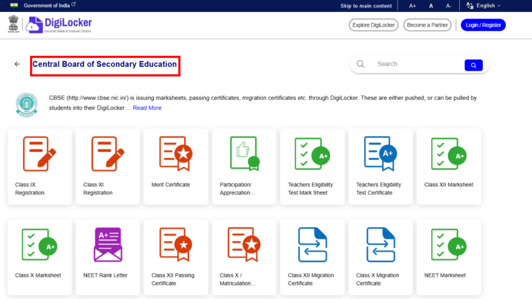The width and height of the screenshot is (532, 299).
Task: Click the Class XII Migration Certificate label
Action: click(311, 279)
